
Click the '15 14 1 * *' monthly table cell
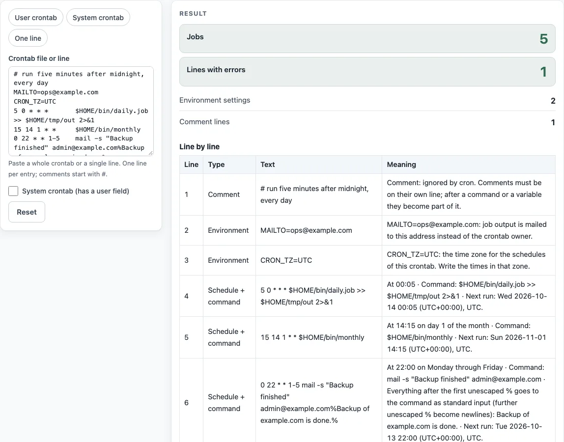click(319, 337)
